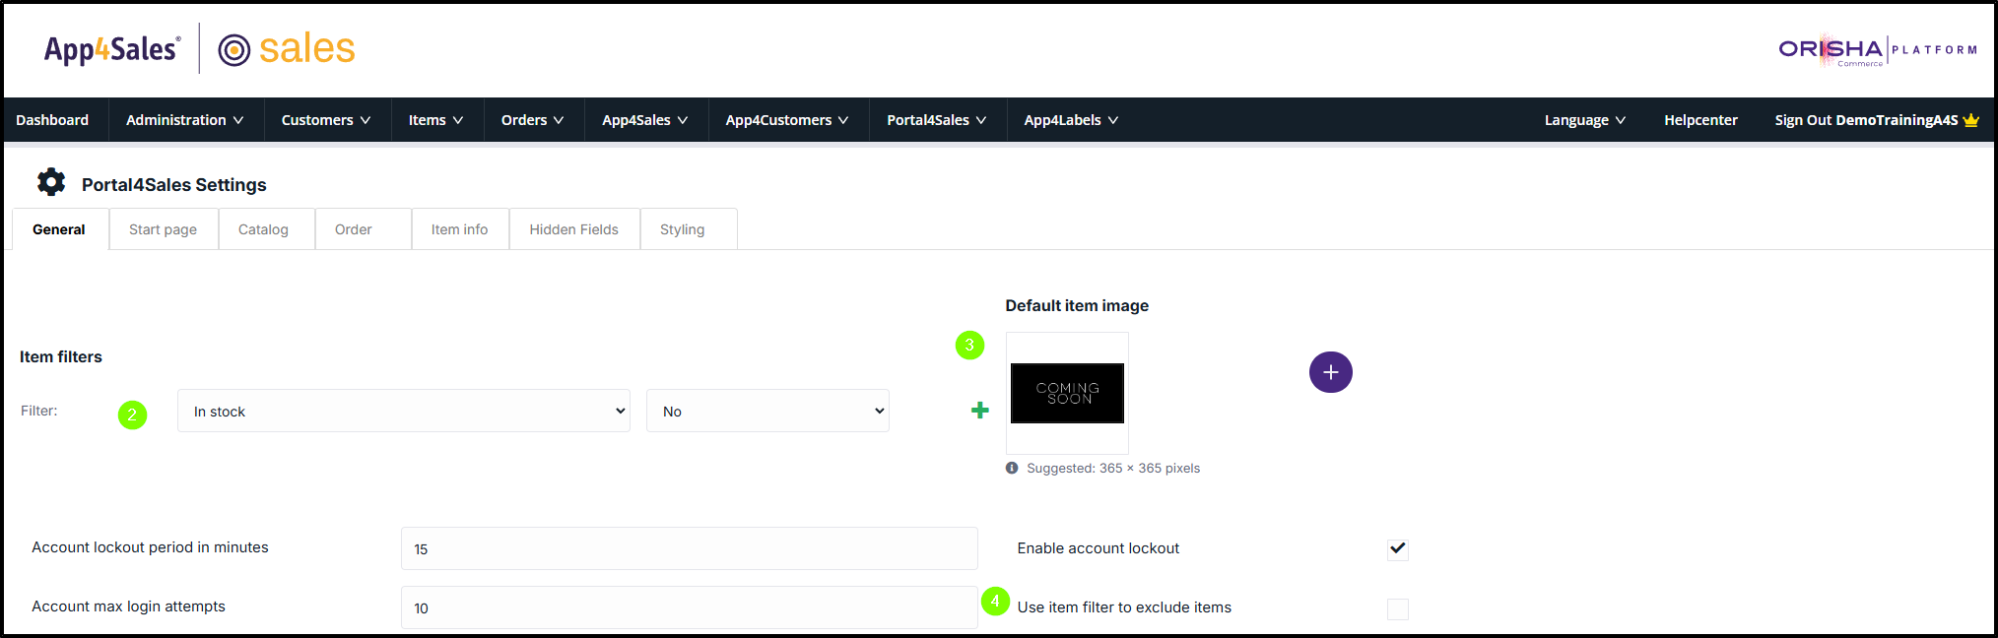Image resolution: width=1998 pixels, height=638 pixels.
Task: Click the Portal4Sales Settings gear icon
Action: tap(51, 182)
